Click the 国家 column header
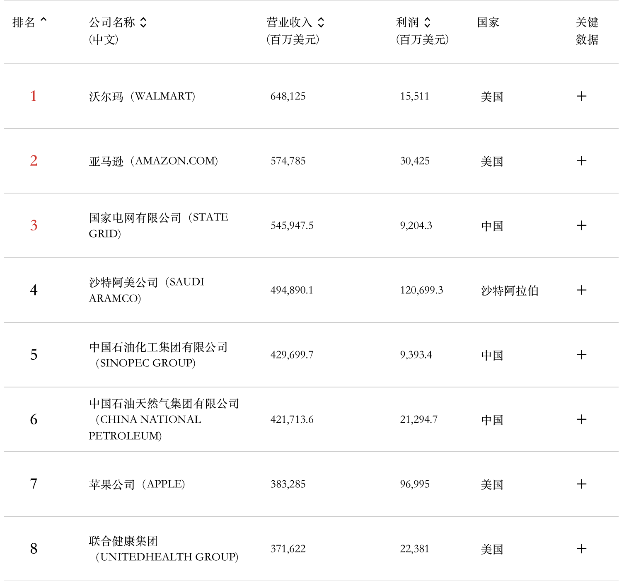The width and height of the screenshot is (624, 581). click(x=488, y=22)
